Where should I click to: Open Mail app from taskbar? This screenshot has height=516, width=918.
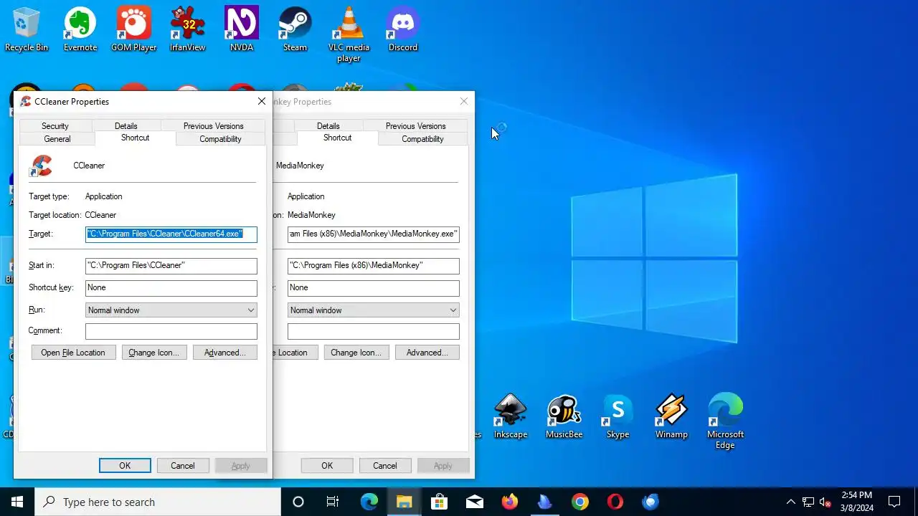point(474,502)
